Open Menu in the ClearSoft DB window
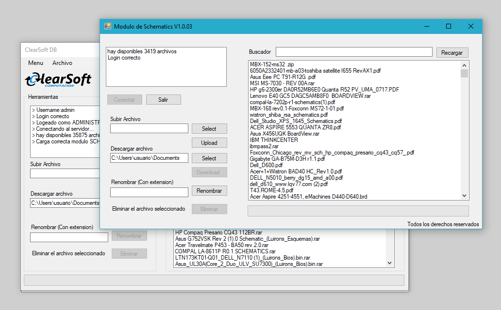 pos(35,63)
